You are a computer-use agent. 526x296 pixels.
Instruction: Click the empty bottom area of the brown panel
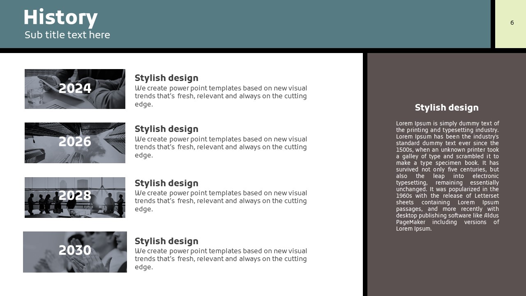pyautogui.click(x=447, y=267)
